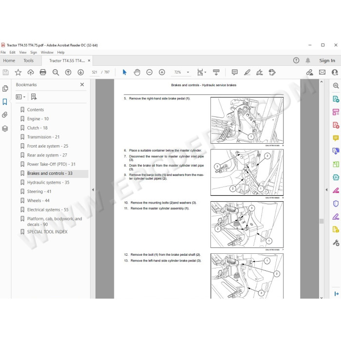This screenshot has width=341, height=341.
Task: Open the notifications bell
Action: coord(308,60)
